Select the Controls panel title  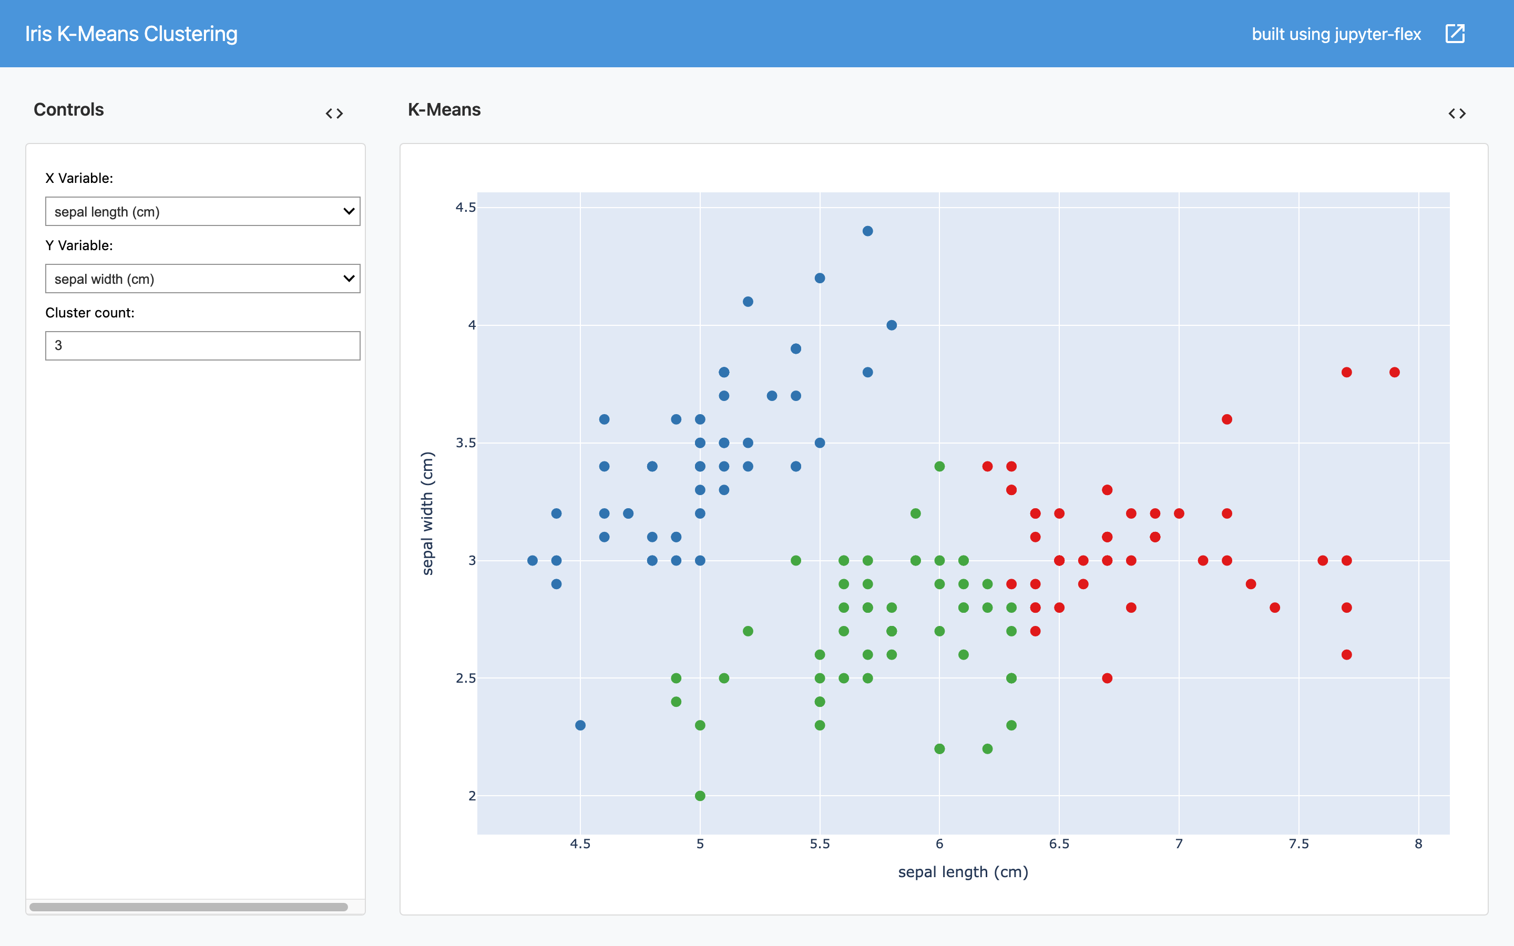68,109
